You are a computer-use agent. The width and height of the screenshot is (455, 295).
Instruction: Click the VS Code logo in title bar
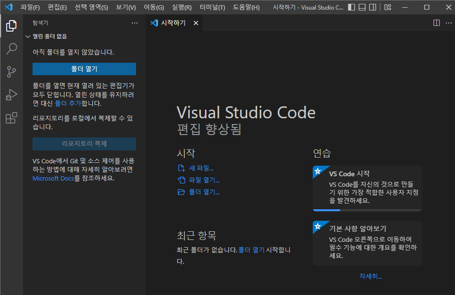(x=9, y=7)
